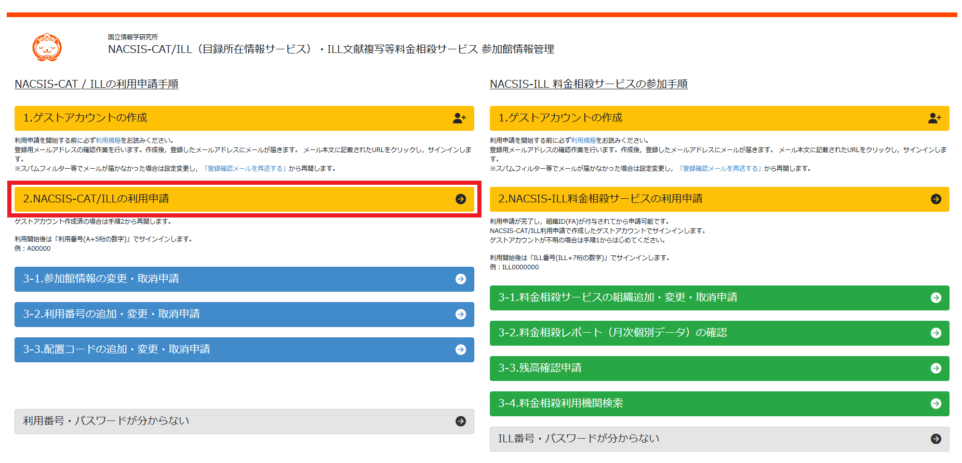Open 2.NACSIS-CAT/ILLの利用申請
The height and width of the screenshot is (463, 962).
[x=244, y=199]
